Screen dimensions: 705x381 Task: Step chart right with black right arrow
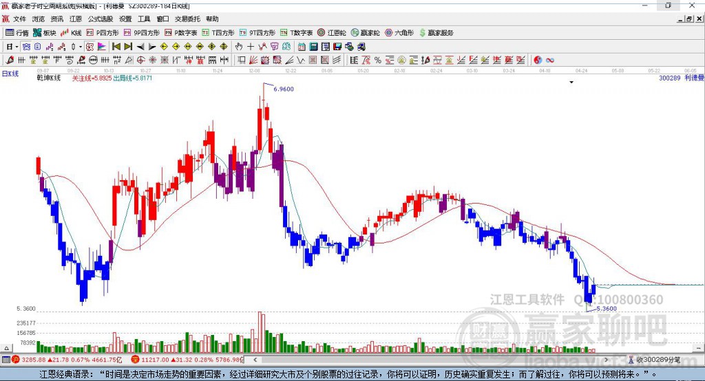(152, 47)
